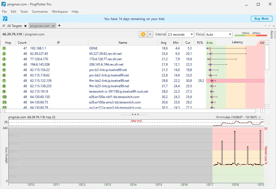This screenshot has height=189, width=276.
Task: Switch to the vertical Alerts side tab
Action: pyautogui.click(x=272, y=35)
